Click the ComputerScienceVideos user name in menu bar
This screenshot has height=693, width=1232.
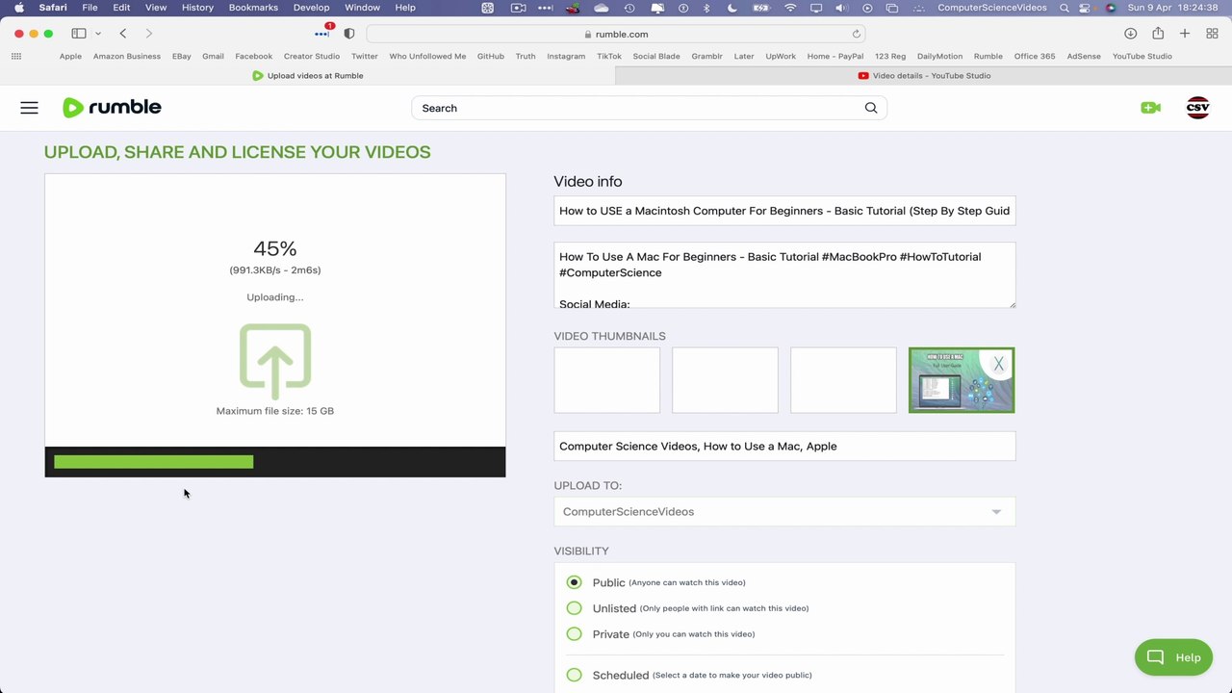[993, 8]
